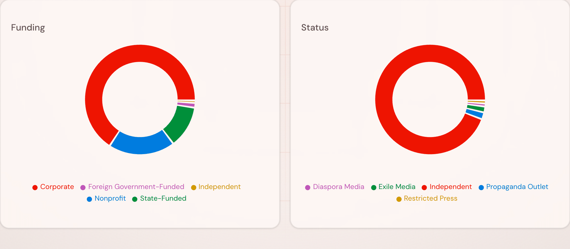
Task: Click the red Corporate legend dot
Action: point(35,187)
